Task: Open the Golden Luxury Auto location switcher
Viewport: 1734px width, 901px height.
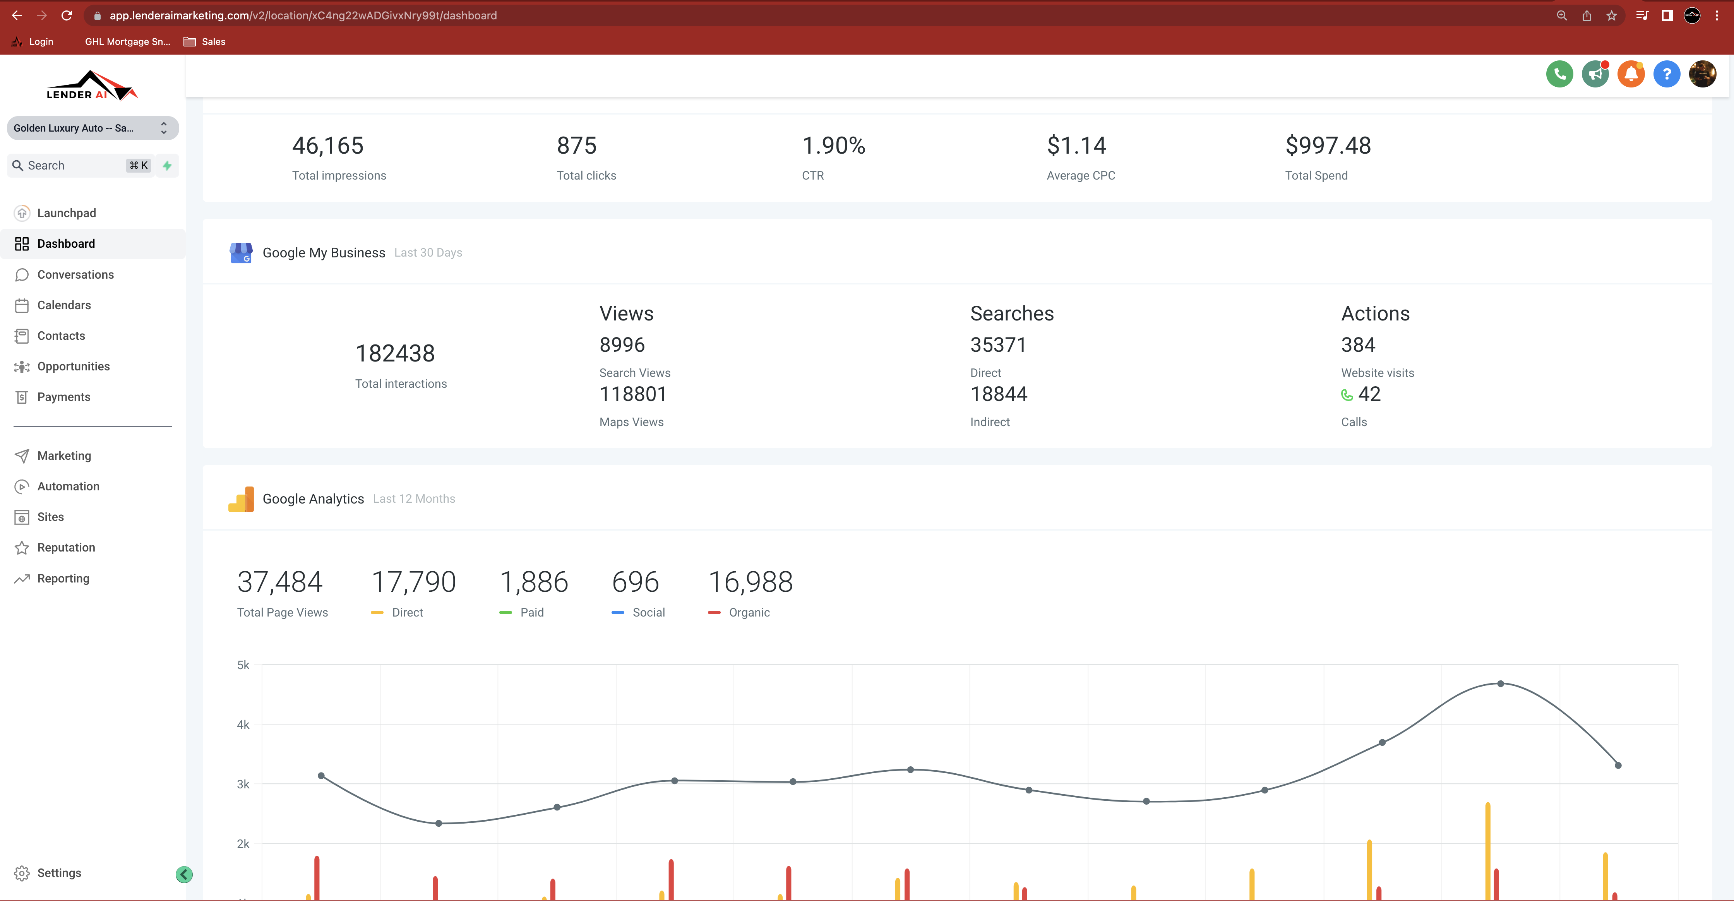Action: pos(92,128)
